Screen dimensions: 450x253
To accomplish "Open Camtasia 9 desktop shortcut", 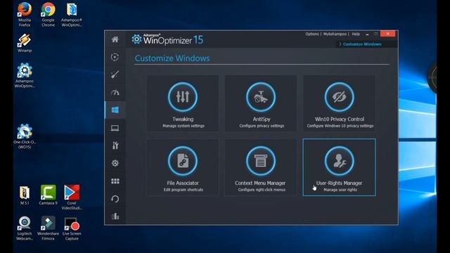I will point(48,195).
